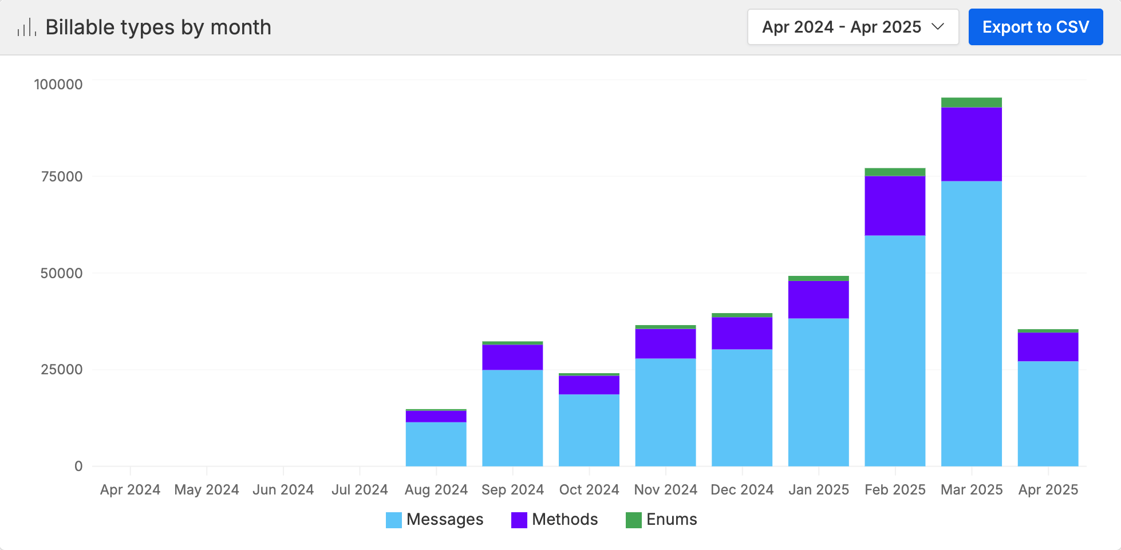Image resolution: width=1121 pixels, height=550 pixels.
Task: Select the Jan 2025 Methods bar segment
Action: click(x=819, y=300)
